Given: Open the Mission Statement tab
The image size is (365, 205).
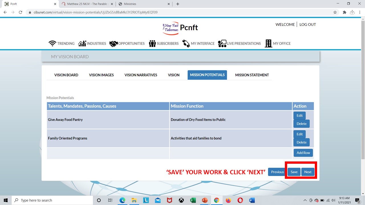Looking at the screenshot, I should click(x=252, y=75).
